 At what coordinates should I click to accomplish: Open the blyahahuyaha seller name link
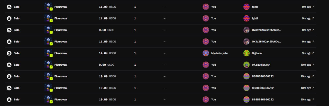pos(220,53)
